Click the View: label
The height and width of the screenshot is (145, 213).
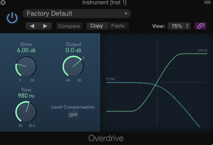[x=158, y=26]
